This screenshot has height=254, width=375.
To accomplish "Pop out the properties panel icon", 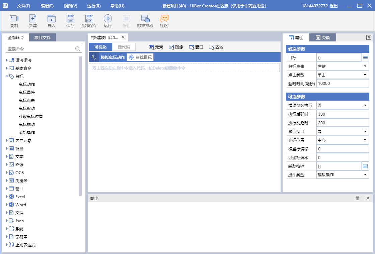I will (x=369, y=37).
